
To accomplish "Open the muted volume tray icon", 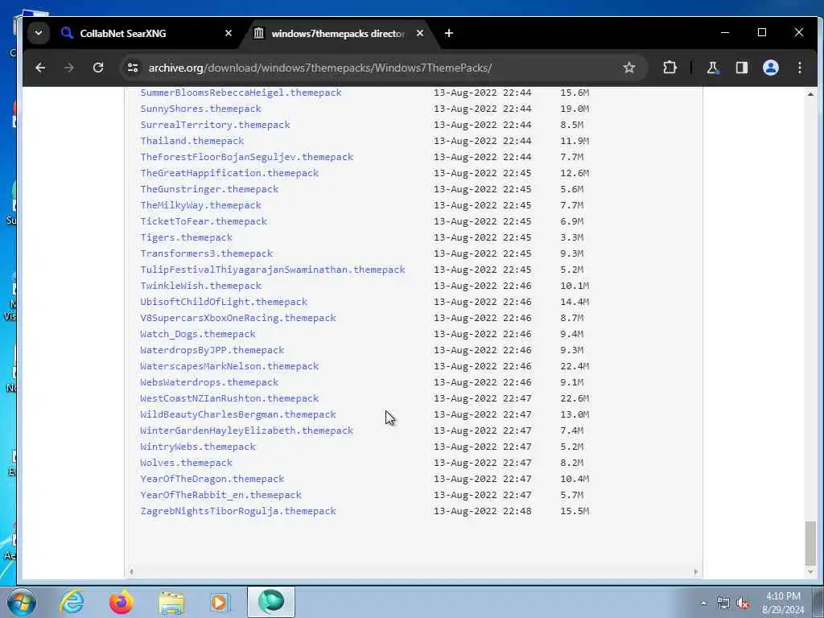I will pyautogui.click(x=743, y=604).
